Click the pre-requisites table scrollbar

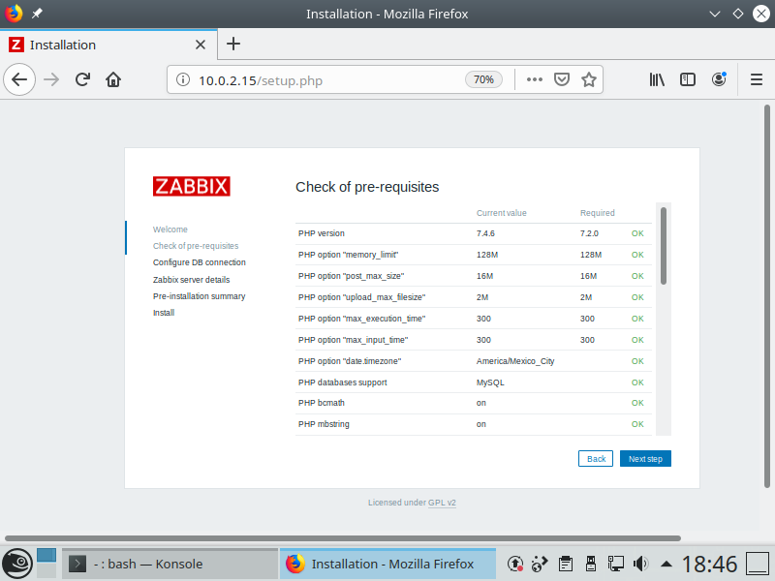pyautogui.click(x=664, y=246)
